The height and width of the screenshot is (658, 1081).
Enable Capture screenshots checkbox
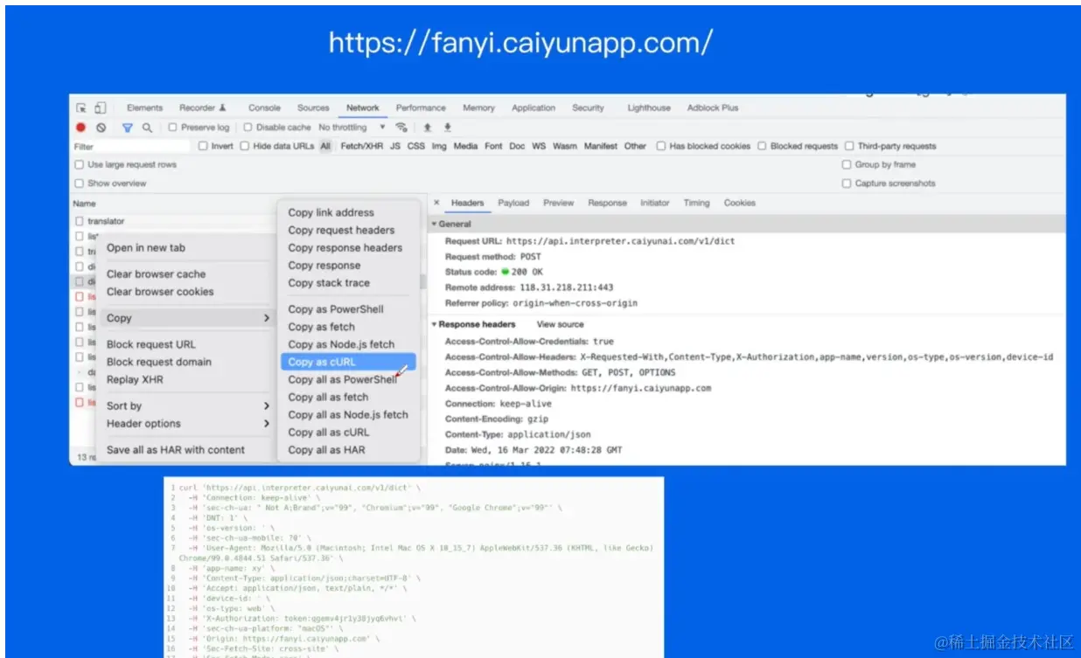coord(847,184)
